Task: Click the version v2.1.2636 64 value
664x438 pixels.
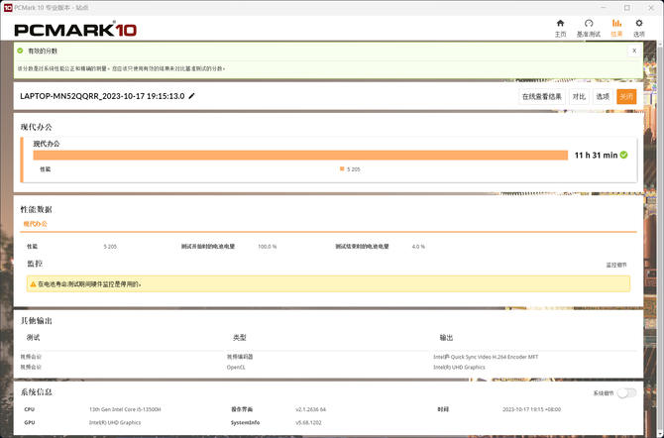Action: pyautogui.click(x=310, y=409)
